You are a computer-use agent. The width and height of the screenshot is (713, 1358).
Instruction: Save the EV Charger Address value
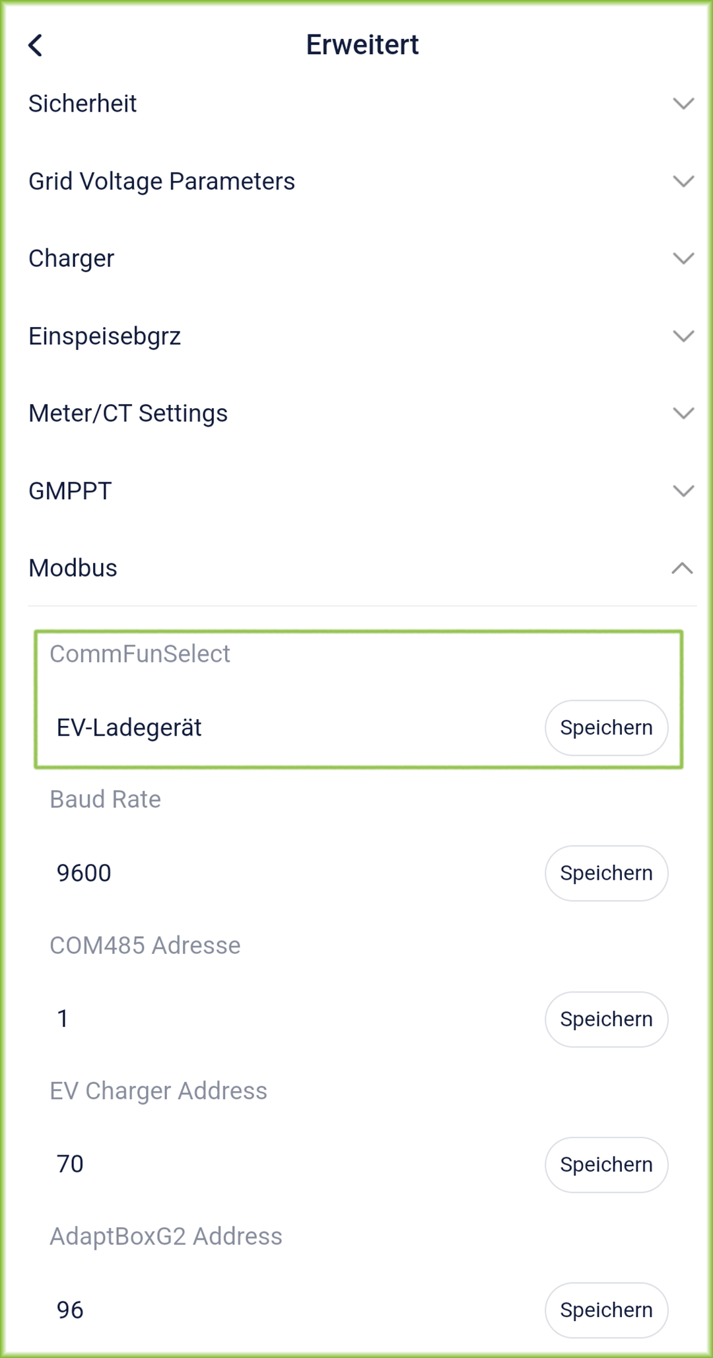(606, 1164)
